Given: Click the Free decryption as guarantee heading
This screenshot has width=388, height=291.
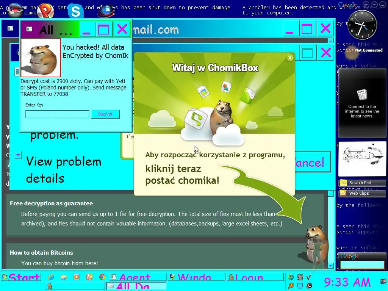Looking at the screenshot, I should point(52,203).
